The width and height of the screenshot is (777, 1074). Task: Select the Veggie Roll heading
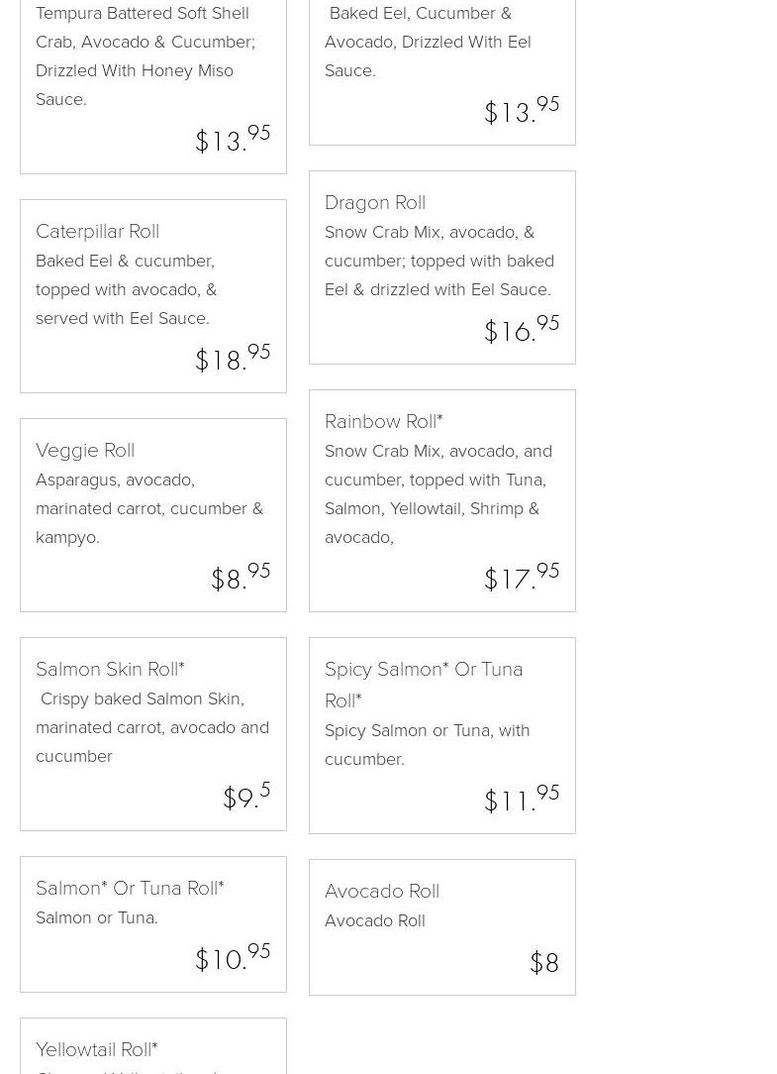(85, 450)
